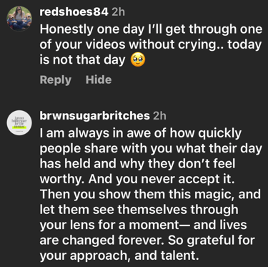Image resolution: width=268 pixels, height=267 pixels.
Task: Open brwnsugarbritches' round profile avatar
Action: click(x=19, y=122)
